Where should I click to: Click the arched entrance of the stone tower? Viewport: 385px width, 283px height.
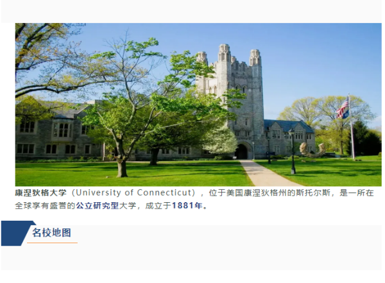point(242,151)
